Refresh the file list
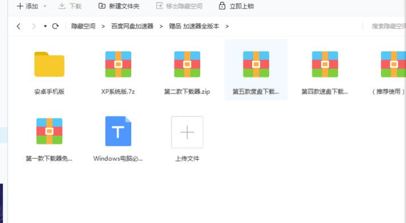 [55, 26]
